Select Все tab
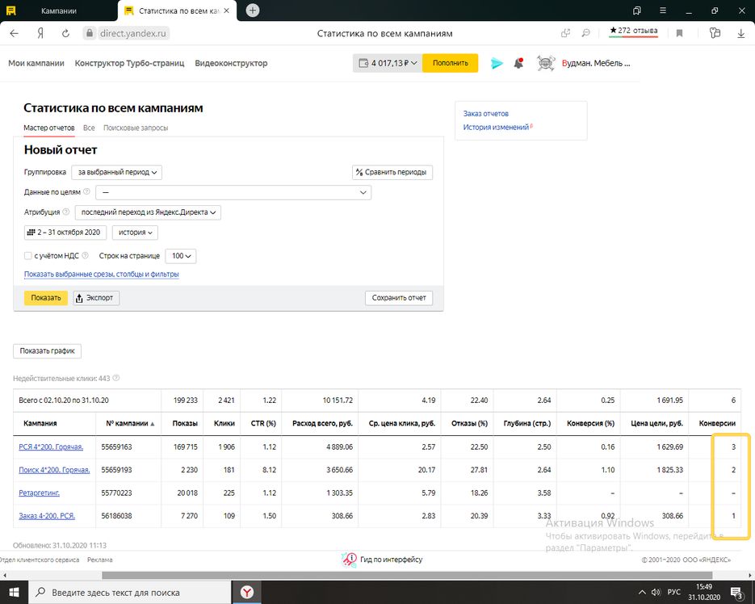The image size is (755, 604). [x=89, y=128]
